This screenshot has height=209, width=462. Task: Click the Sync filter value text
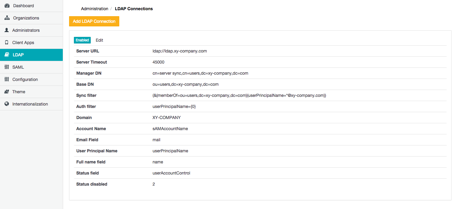coord(239,95)
